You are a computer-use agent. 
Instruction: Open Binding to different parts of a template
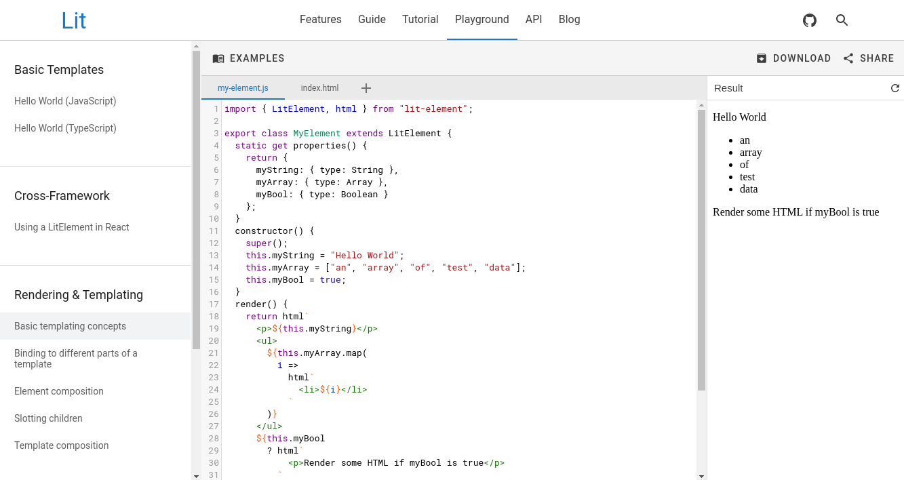(x=76, y=359)
